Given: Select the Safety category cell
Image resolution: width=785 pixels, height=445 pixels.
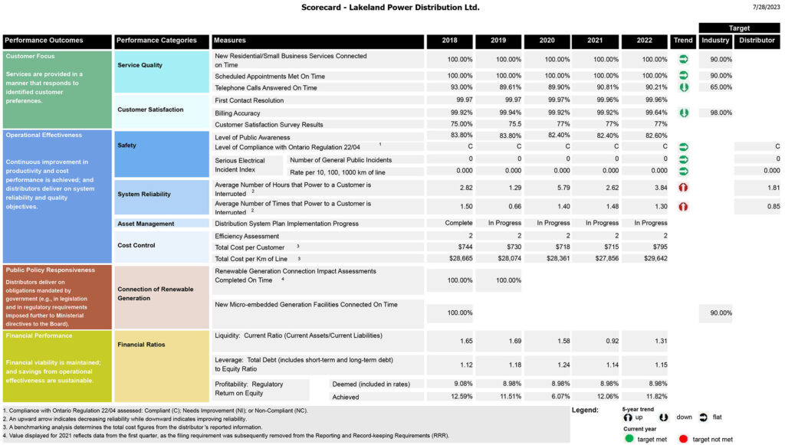Looking at the screenshot, I should click(x=162, y=154).
